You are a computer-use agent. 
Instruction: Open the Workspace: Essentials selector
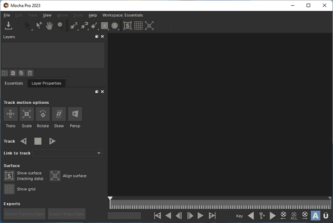(122, 15)
